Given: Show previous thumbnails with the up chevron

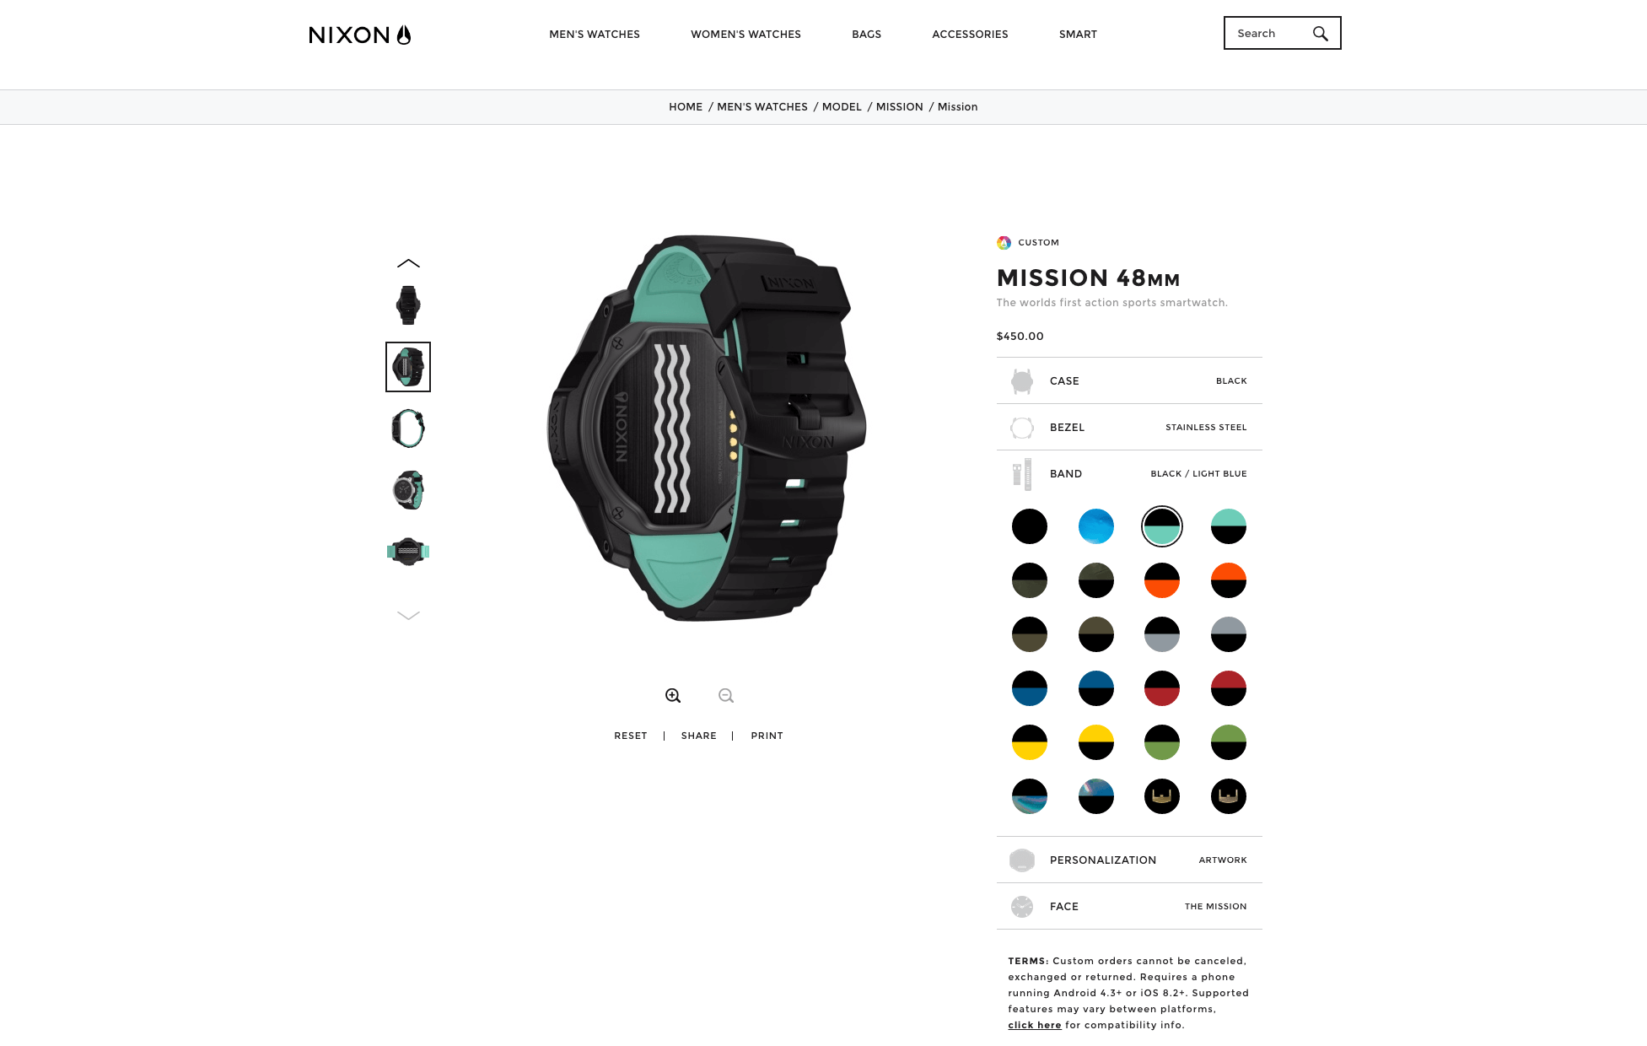Looking at the screenshot, I should [x=408, y=263].
